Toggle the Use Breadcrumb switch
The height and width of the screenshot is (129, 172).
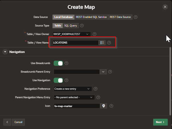point(58,63)
